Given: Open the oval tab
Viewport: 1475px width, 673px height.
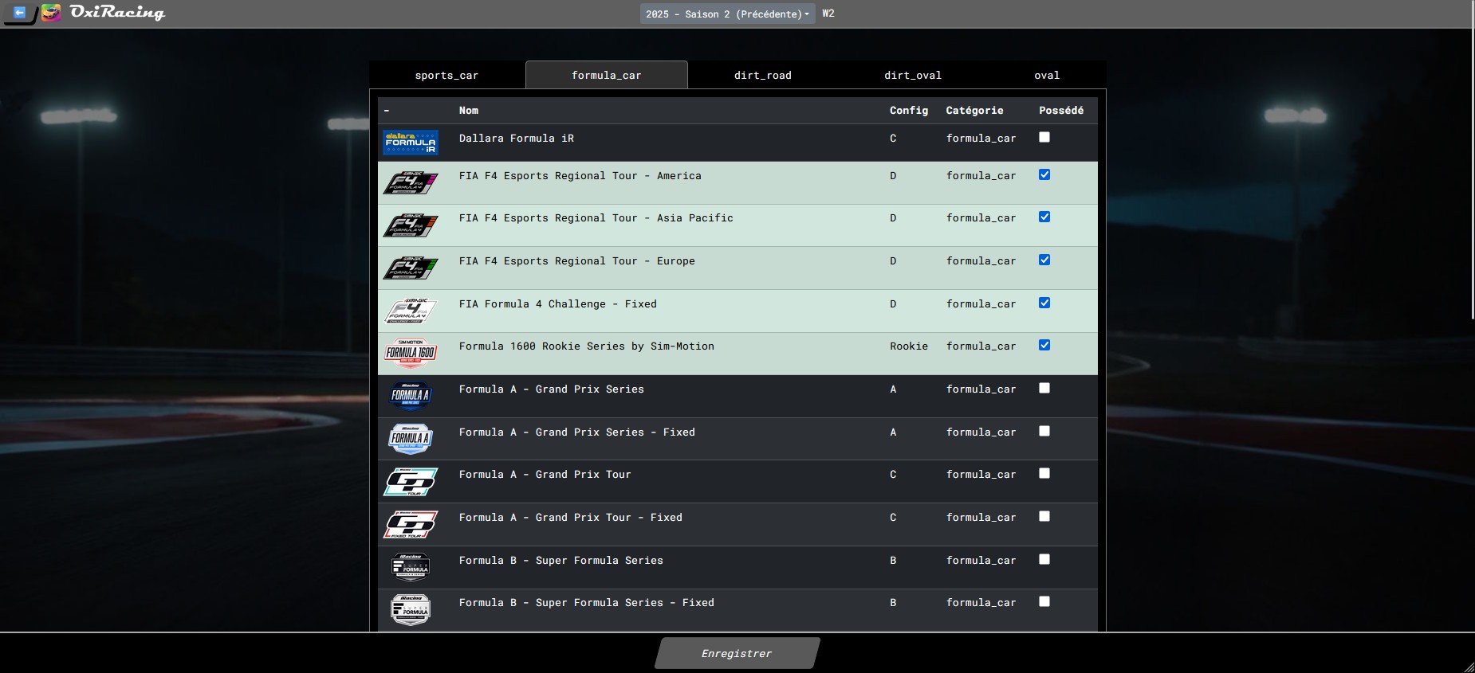Looking at the screenshot, I should [1047, 75].
